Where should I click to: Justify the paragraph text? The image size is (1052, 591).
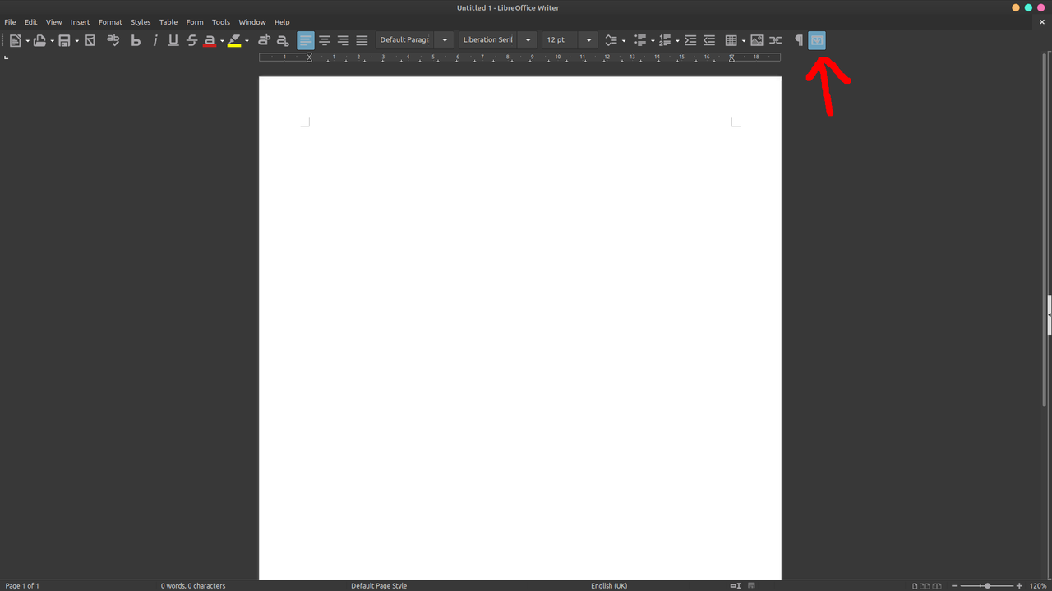pyautogui.click(x=362, y=40)
